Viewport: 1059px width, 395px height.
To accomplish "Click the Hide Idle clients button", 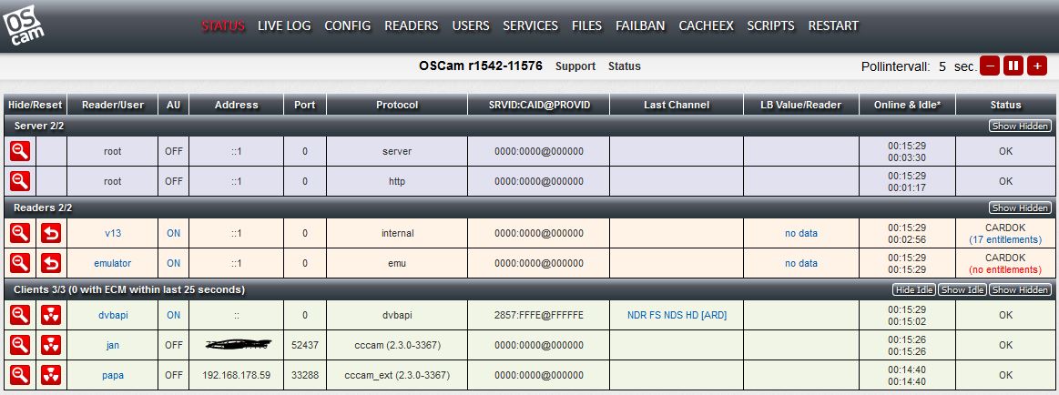I will coord(914,289).
